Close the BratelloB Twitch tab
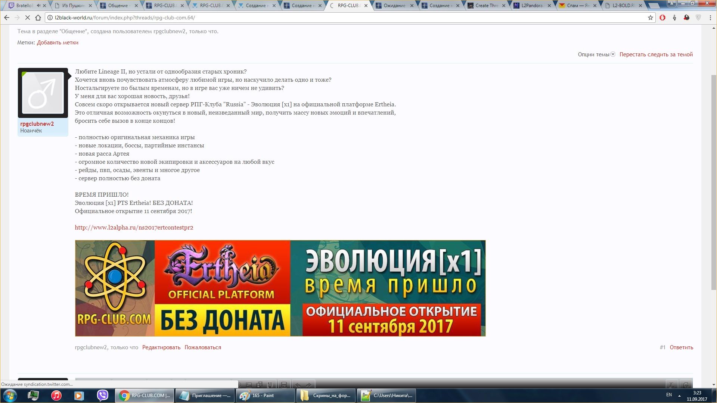The height and width of the screenshot is (403, 717). [45, 6]
